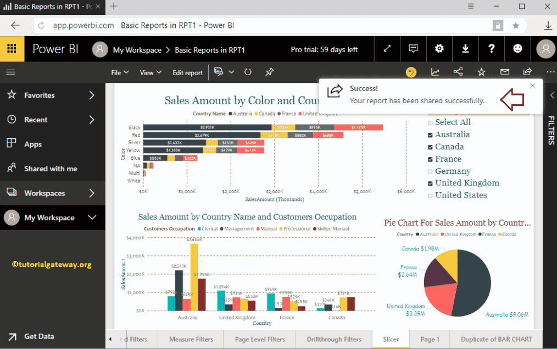Click the refresh icon in report toolbar
The image size is (557, 349).
tap(248, 72)
